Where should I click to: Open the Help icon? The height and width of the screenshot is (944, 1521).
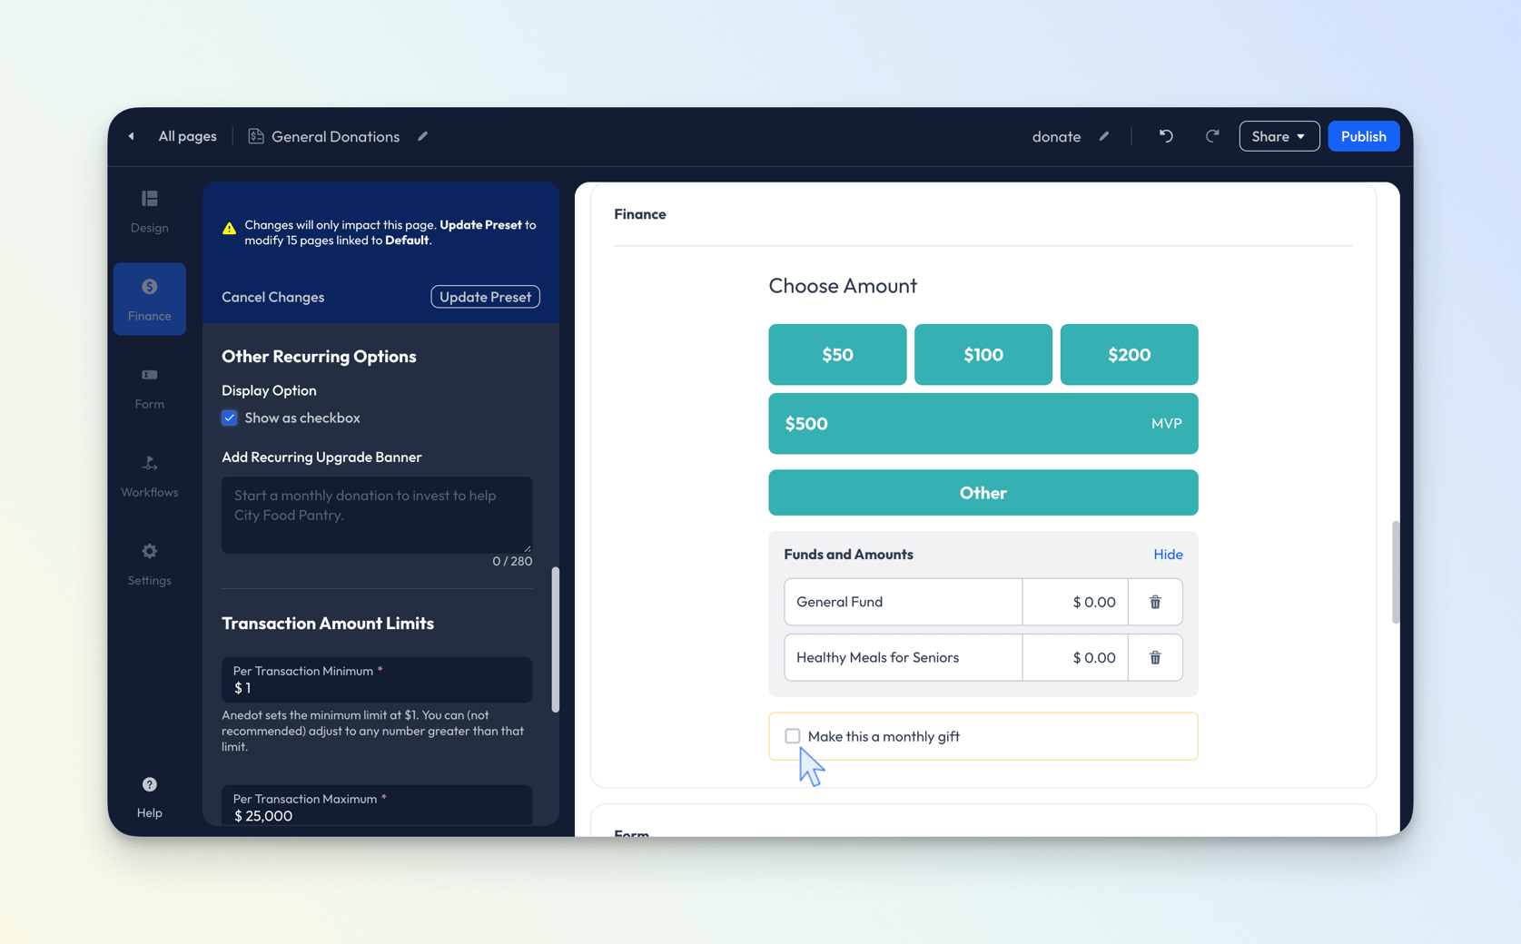click(149, 784)
